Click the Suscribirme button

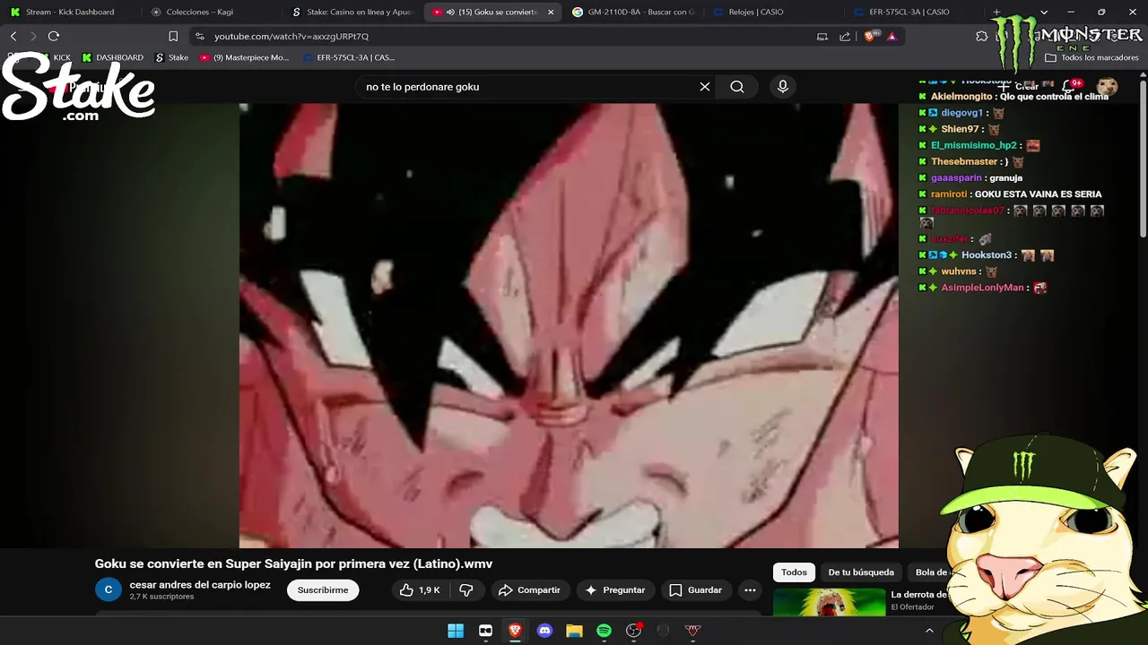click(x=323, y=590)
